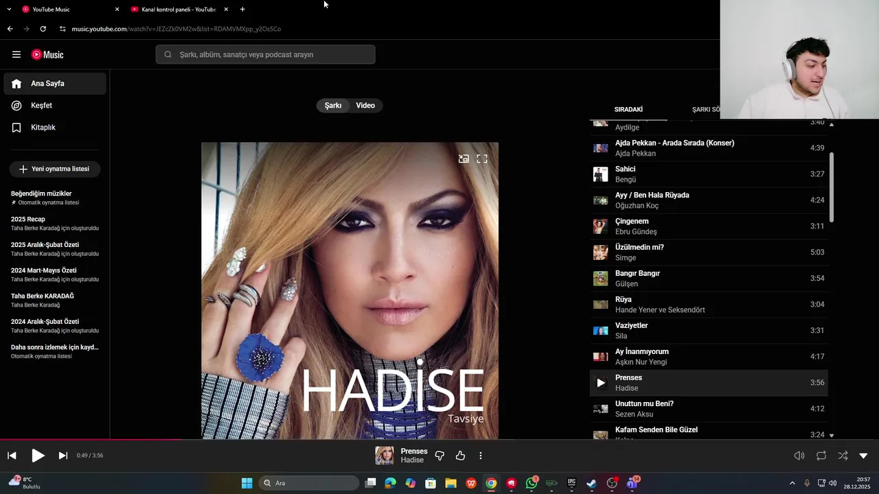The image size is (879, 494).
Task: Play Çingenem by Ebru Gündeş
Action: (x=709, y=226)
